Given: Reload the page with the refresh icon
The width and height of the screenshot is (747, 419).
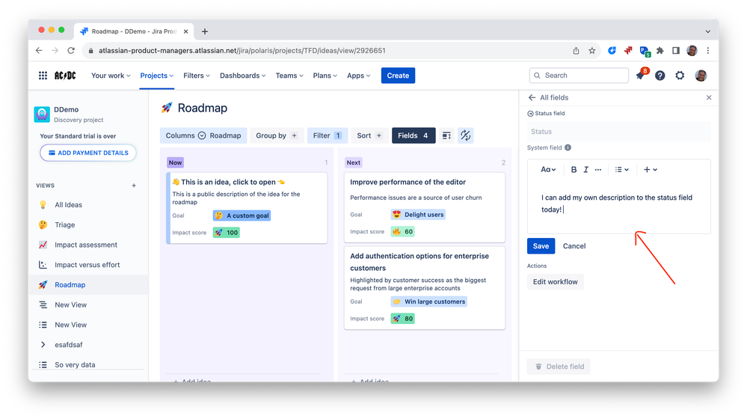Looking at the screenshot, I should click(x=71, y=51).
